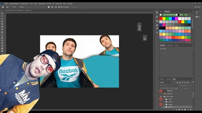The width and height of the screenshot is (202, 113).
Task: Expand the particles group
Action: [x=165, y=105]
